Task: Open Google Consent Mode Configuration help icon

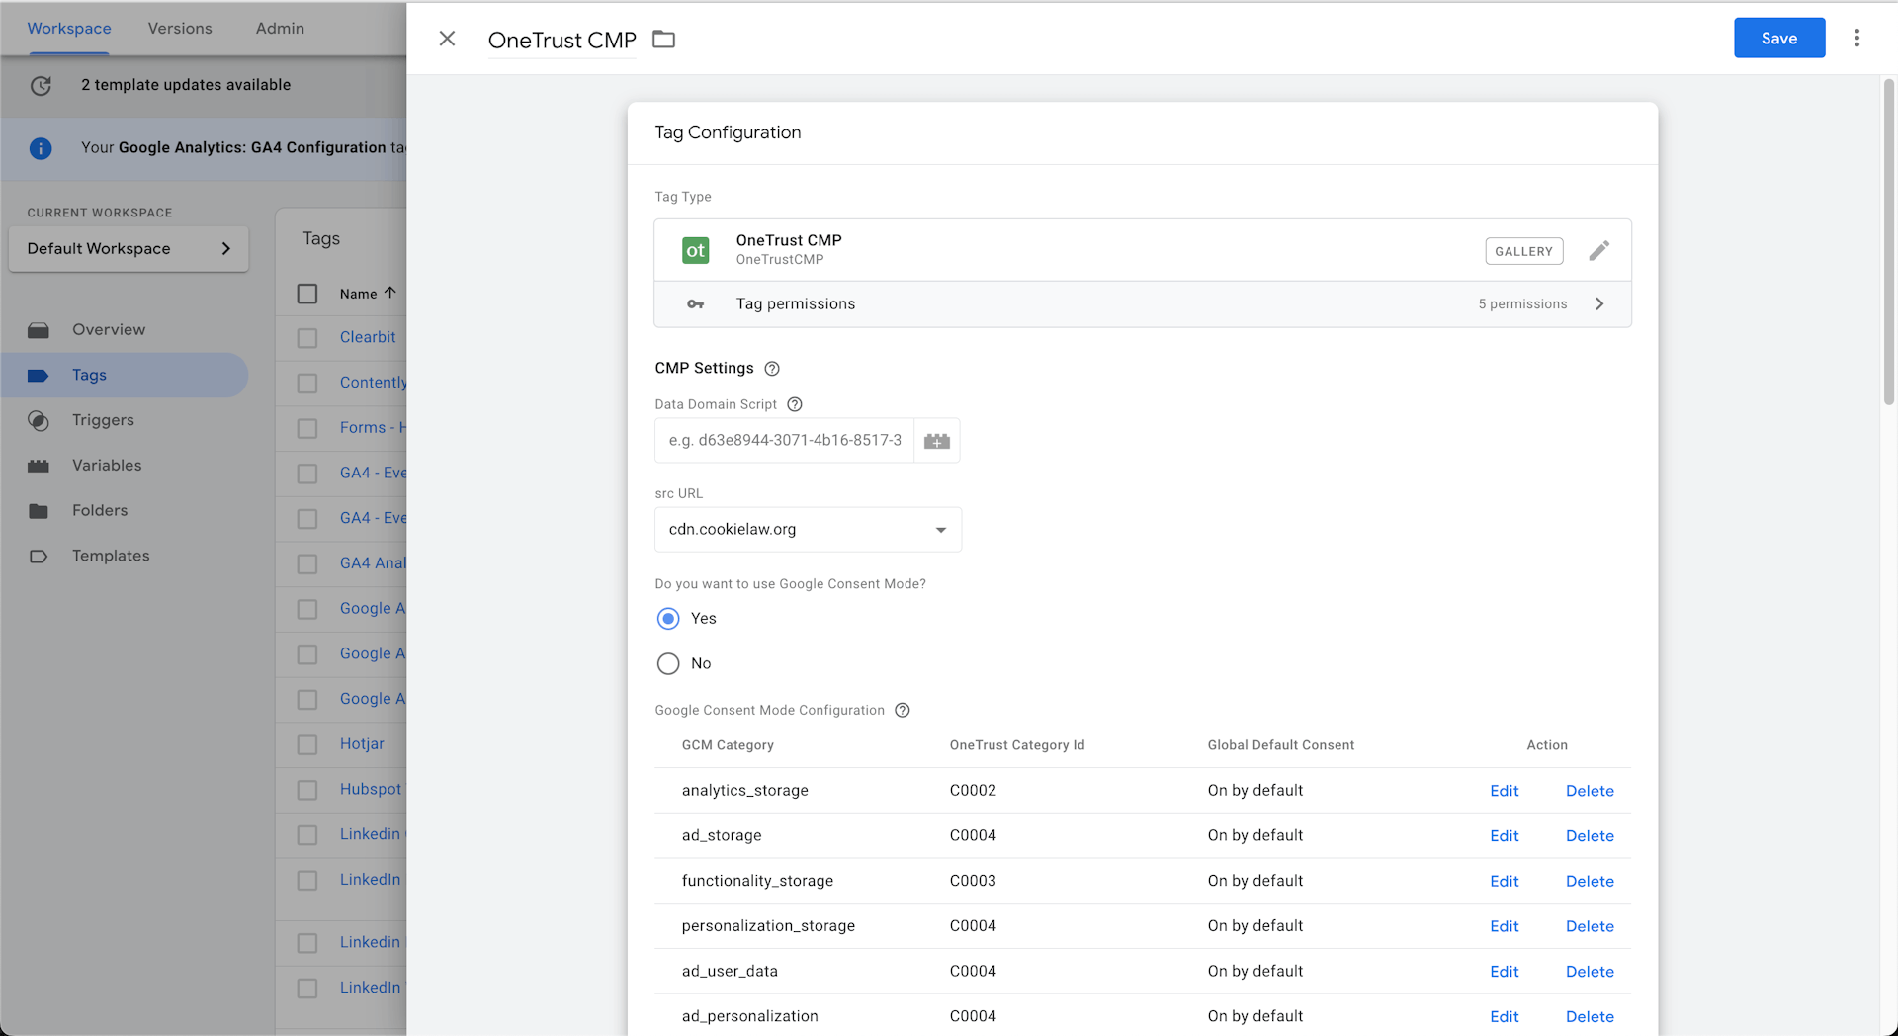Action: click(x=902, y=710)
